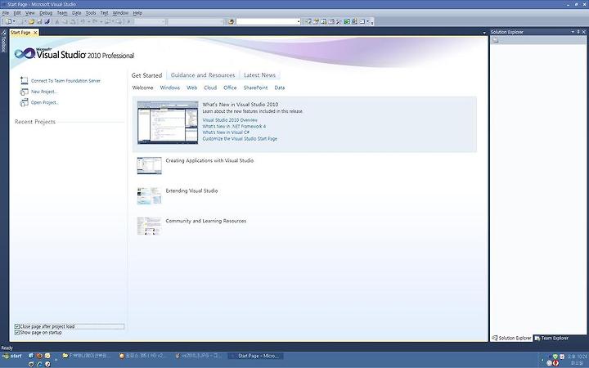
Task: Click the Open File toolbar icon
Action: pos(32,22)
